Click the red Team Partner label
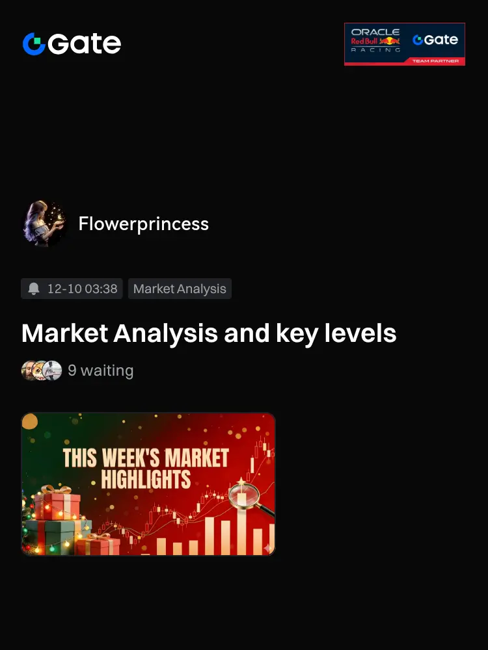This screenshot has height=650, width=488. pos(435,61)
